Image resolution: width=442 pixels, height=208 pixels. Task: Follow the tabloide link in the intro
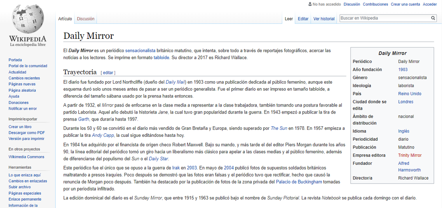(x=161, y=57)
